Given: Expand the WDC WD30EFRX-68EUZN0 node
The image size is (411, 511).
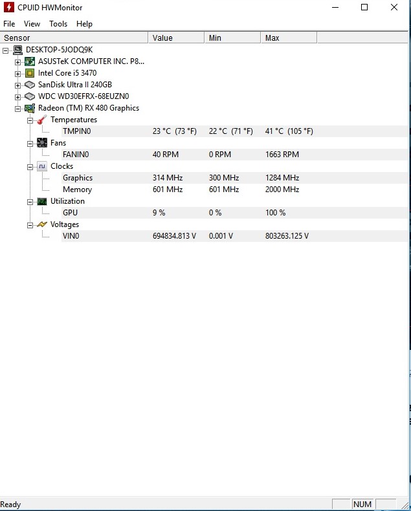Looking at the screenshot, I should pos(17,97).
